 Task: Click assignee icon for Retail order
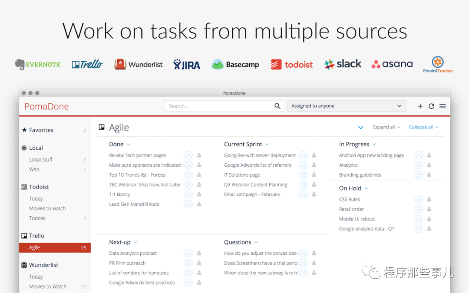pos(429,209)
